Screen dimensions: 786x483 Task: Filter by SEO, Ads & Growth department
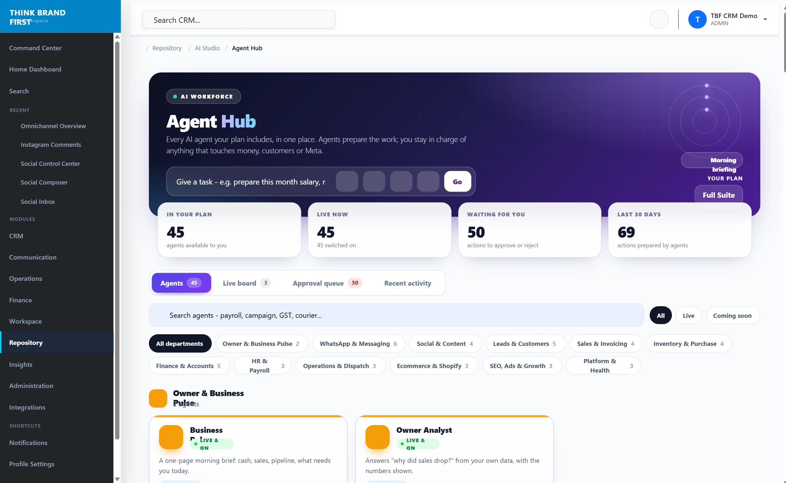(x=522, y=366)
